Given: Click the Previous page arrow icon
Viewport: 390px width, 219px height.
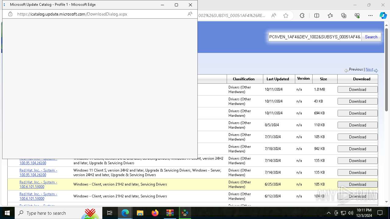Looking at the screenshot, I should (346, 70).
